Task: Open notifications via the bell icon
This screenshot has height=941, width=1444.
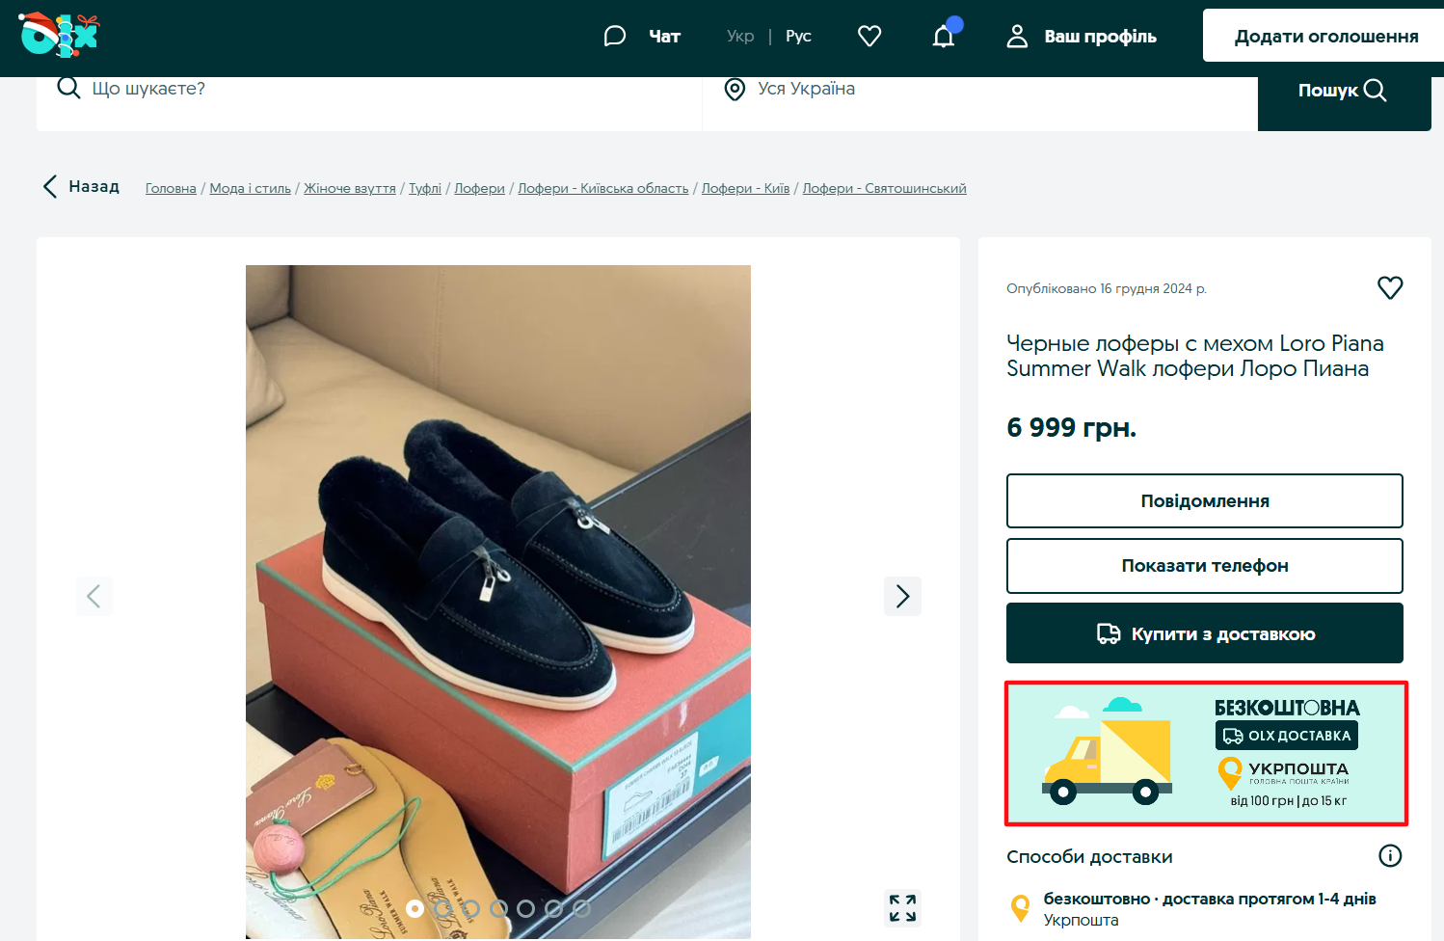Action: [943, 35]
